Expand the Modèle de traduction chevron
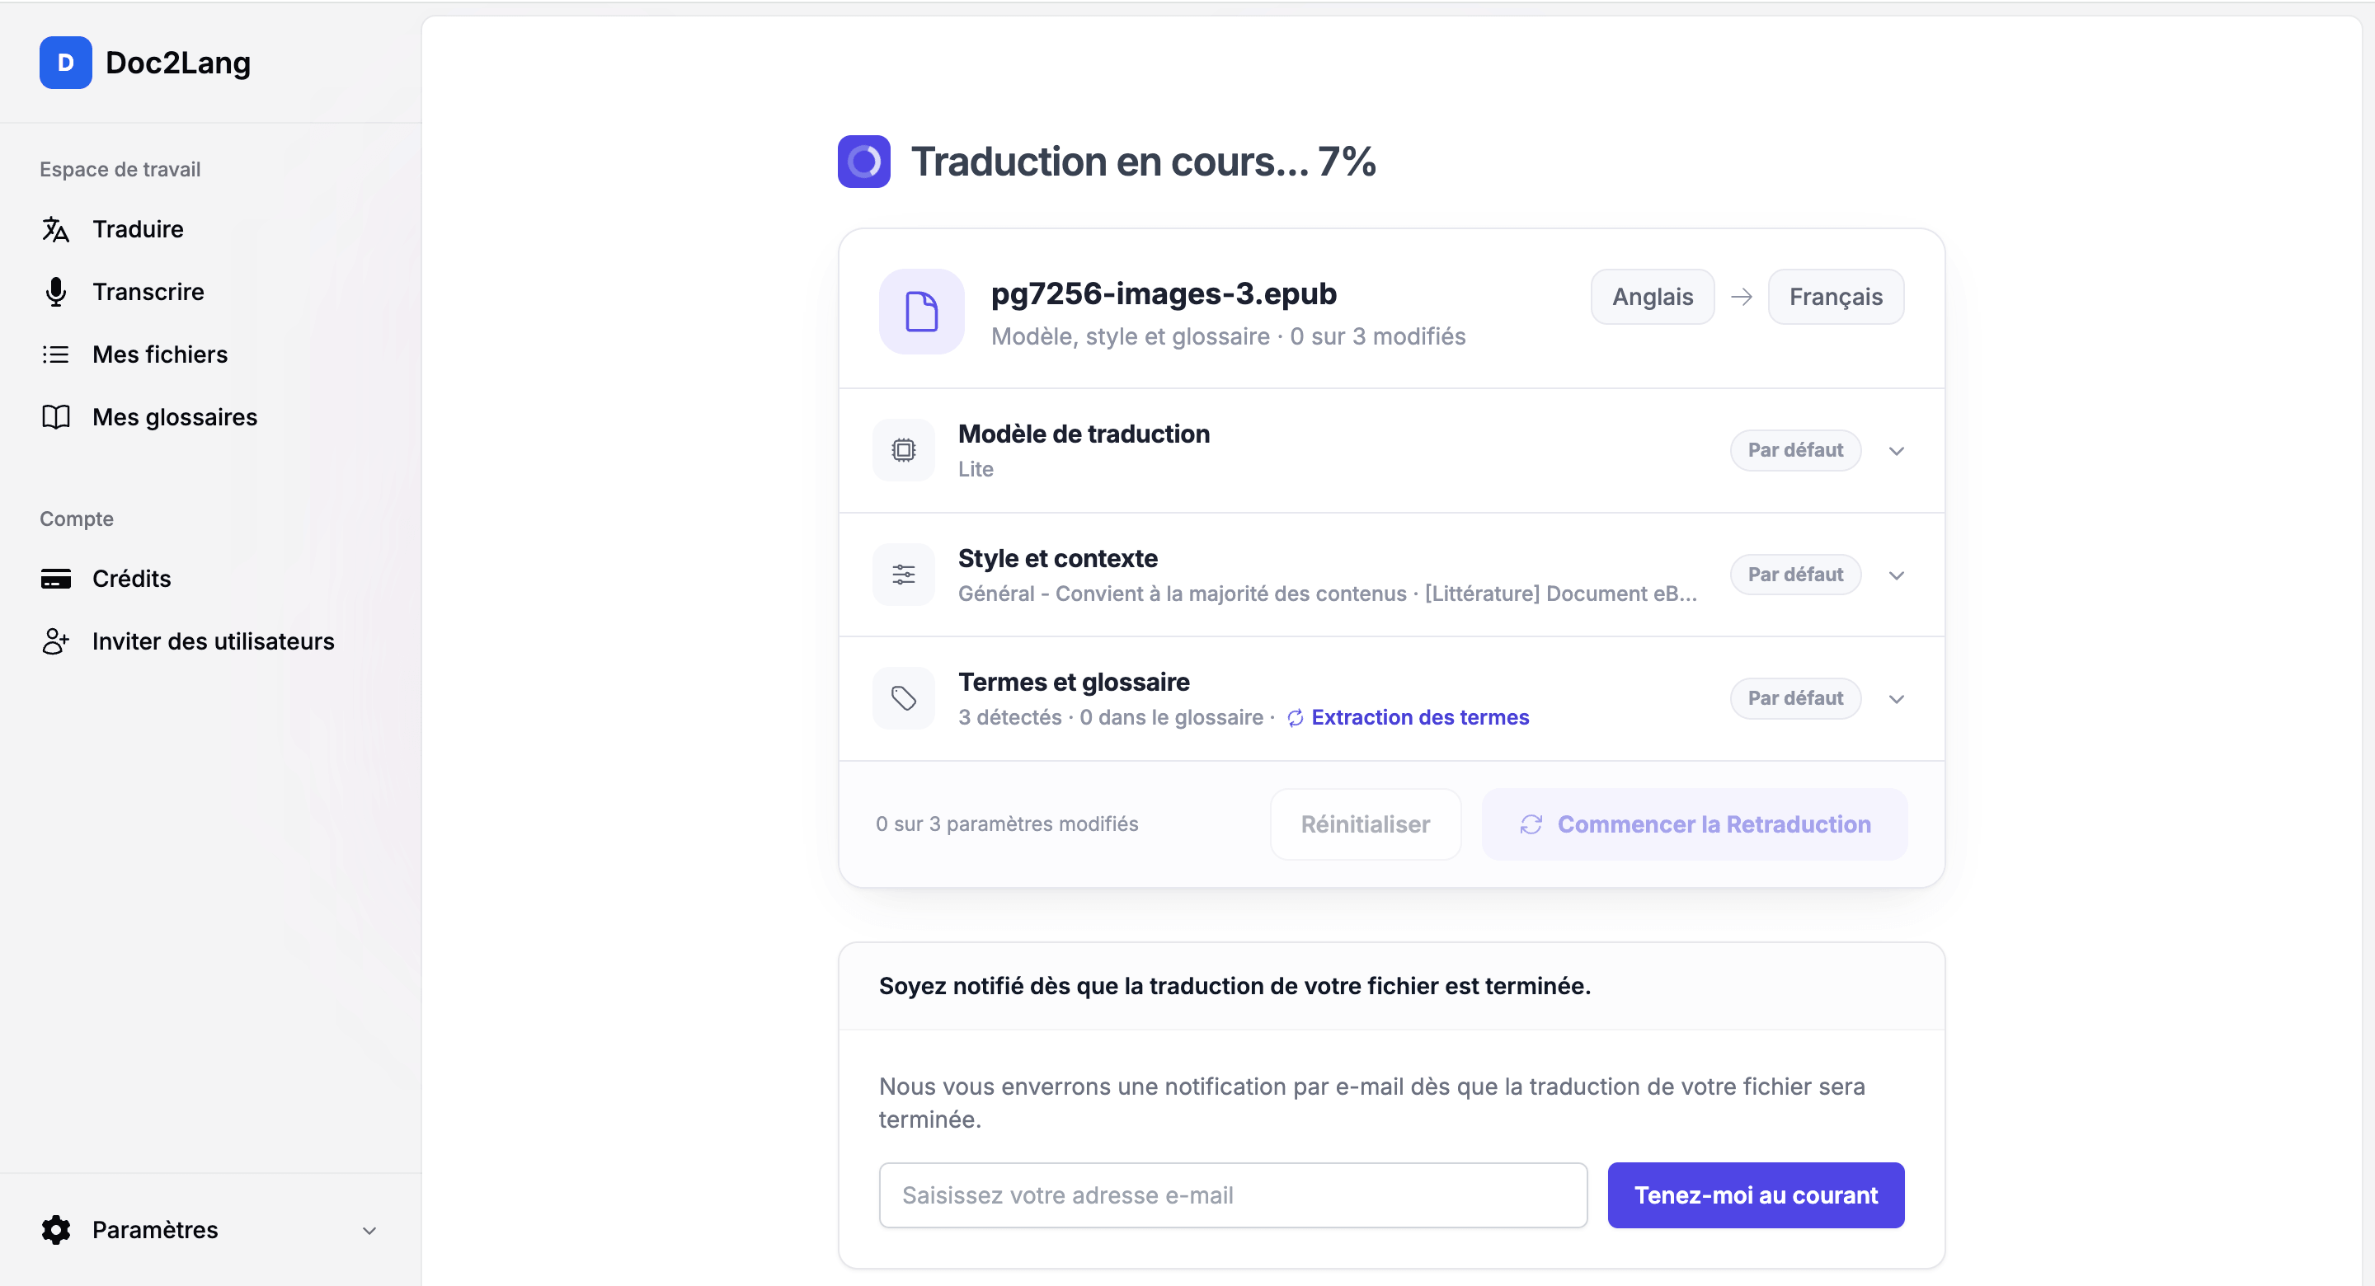The height and width of the screenshot is (1286, 2375). click(x=1897, y=451)
